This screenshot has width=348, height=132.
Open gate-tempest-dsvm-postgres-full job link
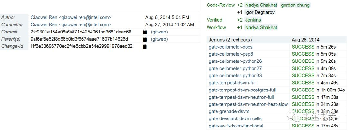[x=242, y=90]
